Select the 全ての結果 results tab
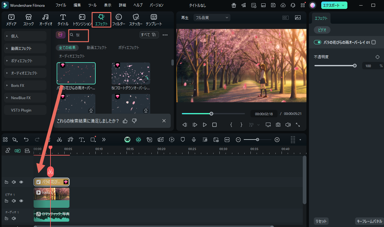The height and width of the screenshot is (227, 384). point(67,48)
